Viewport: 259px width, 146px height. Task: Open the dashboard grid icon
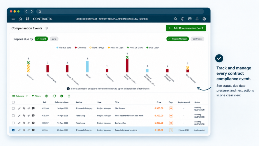coord(27,19)
